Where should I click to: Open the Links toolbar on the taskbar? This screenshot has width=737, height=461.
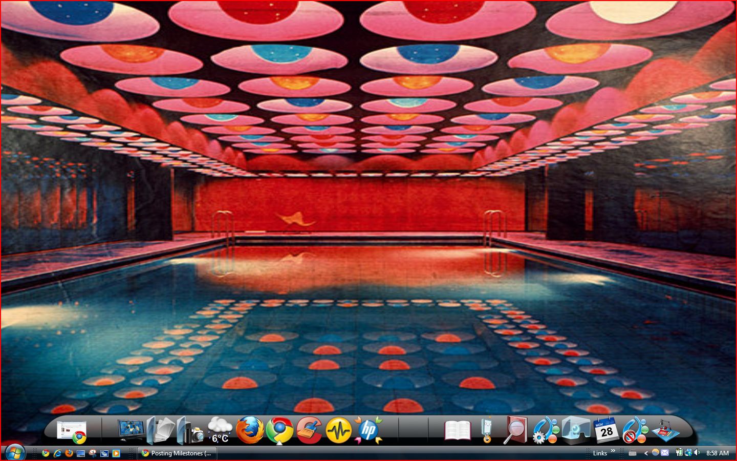tap(600, 453)
